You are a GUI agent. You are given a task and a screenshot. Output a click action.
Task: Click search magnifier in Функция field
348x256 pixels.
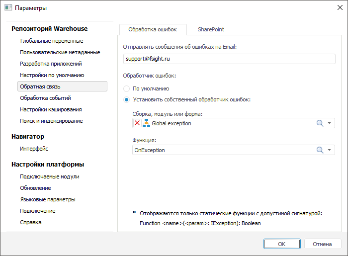(x=320, y=150)
